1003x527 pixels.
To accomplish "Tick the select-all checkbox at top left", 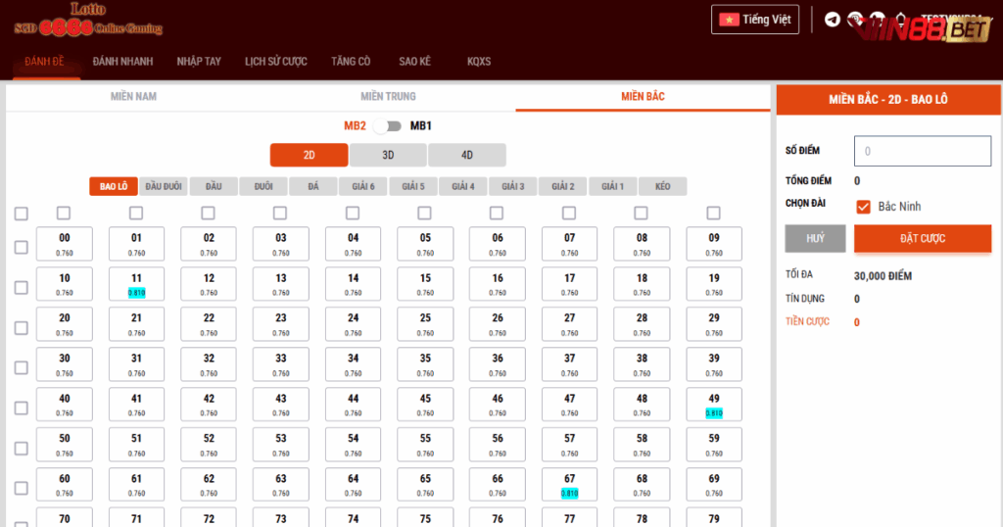I will click(22, 214).
